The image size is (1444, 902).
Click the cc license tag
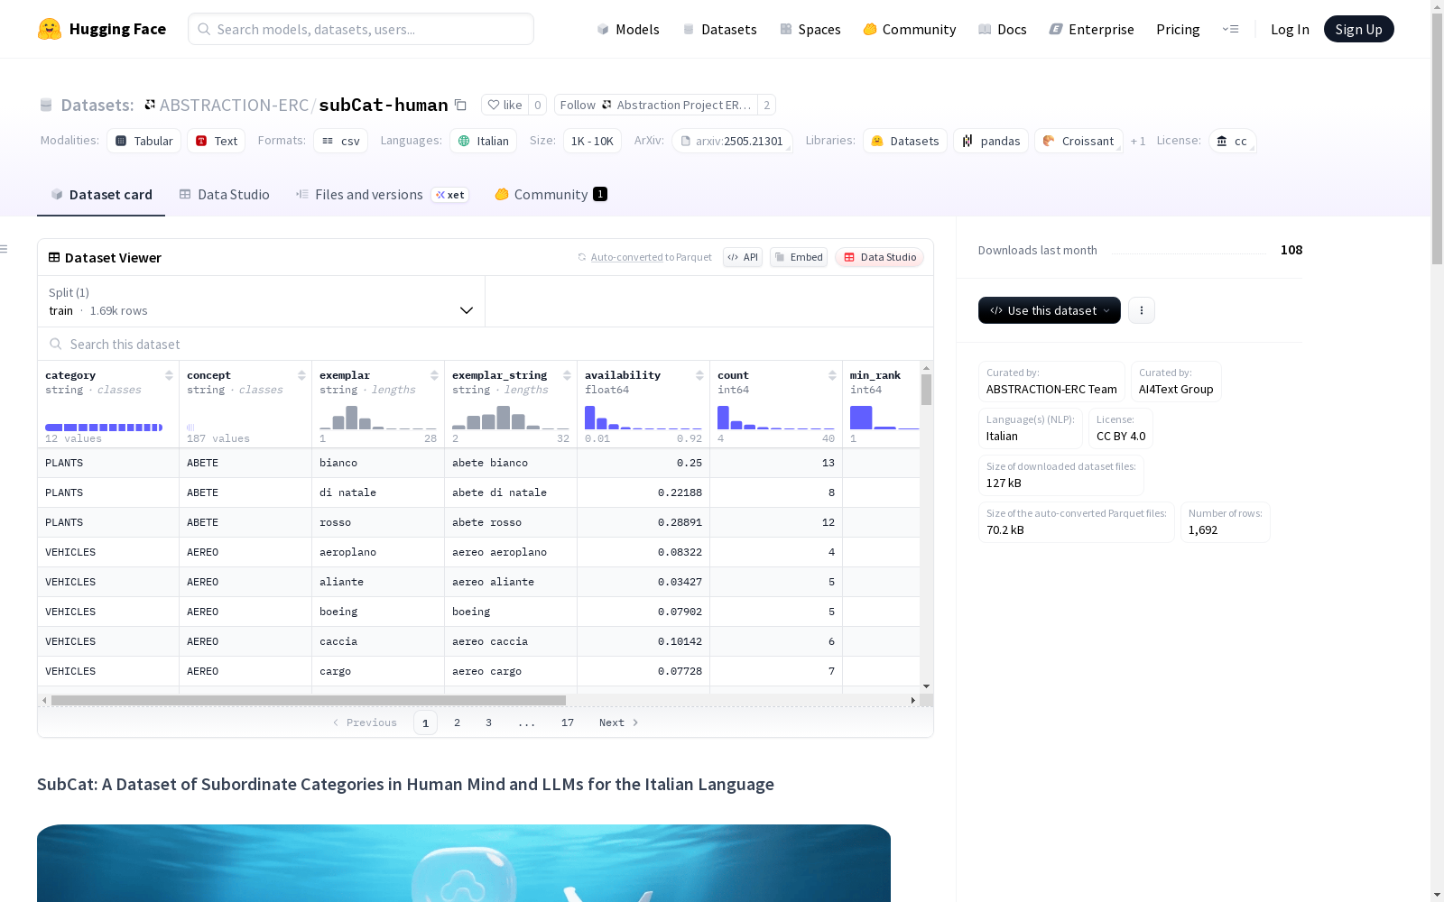click(1232, 141)
